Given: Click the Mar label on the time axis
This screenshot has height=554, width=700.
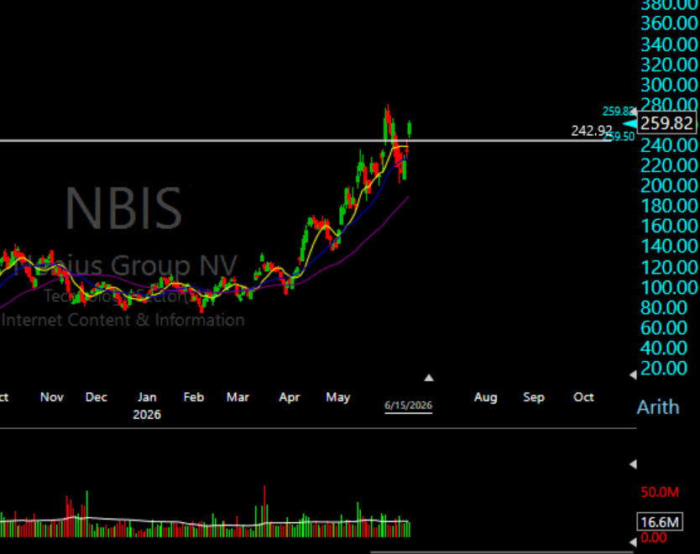Looking at the screenshot, I should 238,397.
